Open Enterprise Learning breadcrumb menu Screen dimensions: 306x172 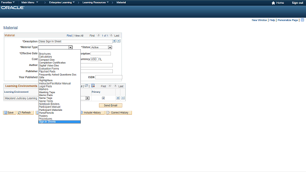click(62, 2)
